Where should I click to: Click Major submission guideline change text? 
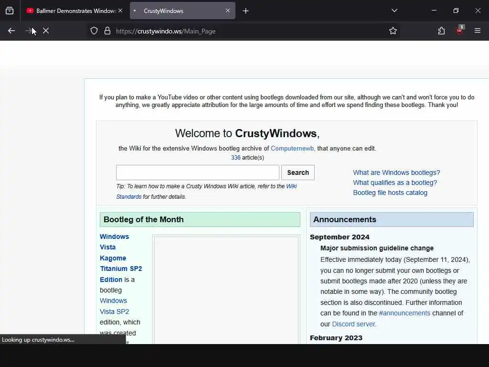[377, 248]
